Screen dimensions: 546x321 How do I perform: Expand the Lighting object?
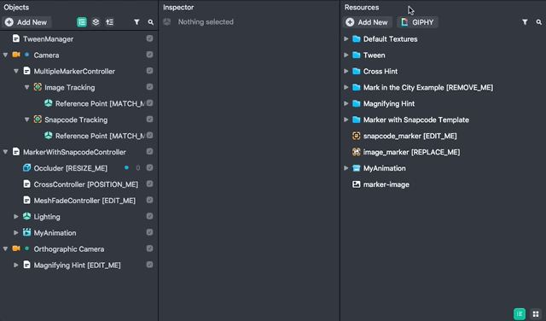[15, 217]
